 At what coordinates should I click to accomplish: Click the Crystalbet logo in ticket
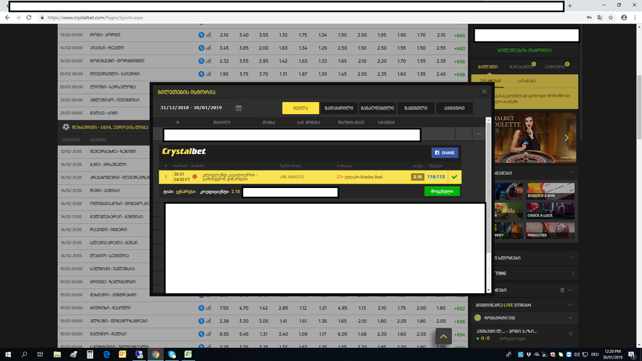coord(184,152)
